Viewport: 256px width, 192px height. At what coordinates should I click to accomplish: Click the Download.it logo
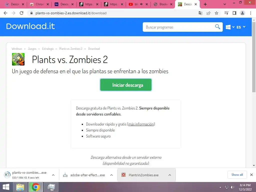click(x=30, y=26)
